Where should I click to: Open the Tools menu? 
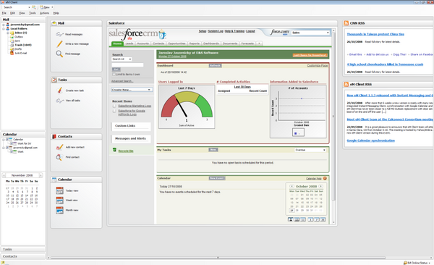tap(33, 13)
